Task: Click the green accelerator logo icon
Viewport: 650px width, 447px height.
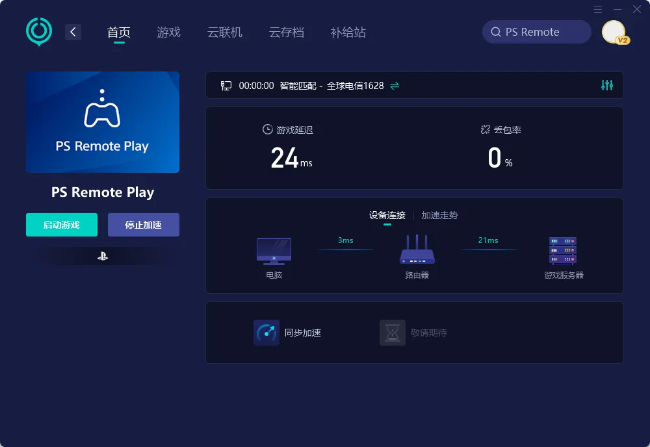Action: pos(39,31)
